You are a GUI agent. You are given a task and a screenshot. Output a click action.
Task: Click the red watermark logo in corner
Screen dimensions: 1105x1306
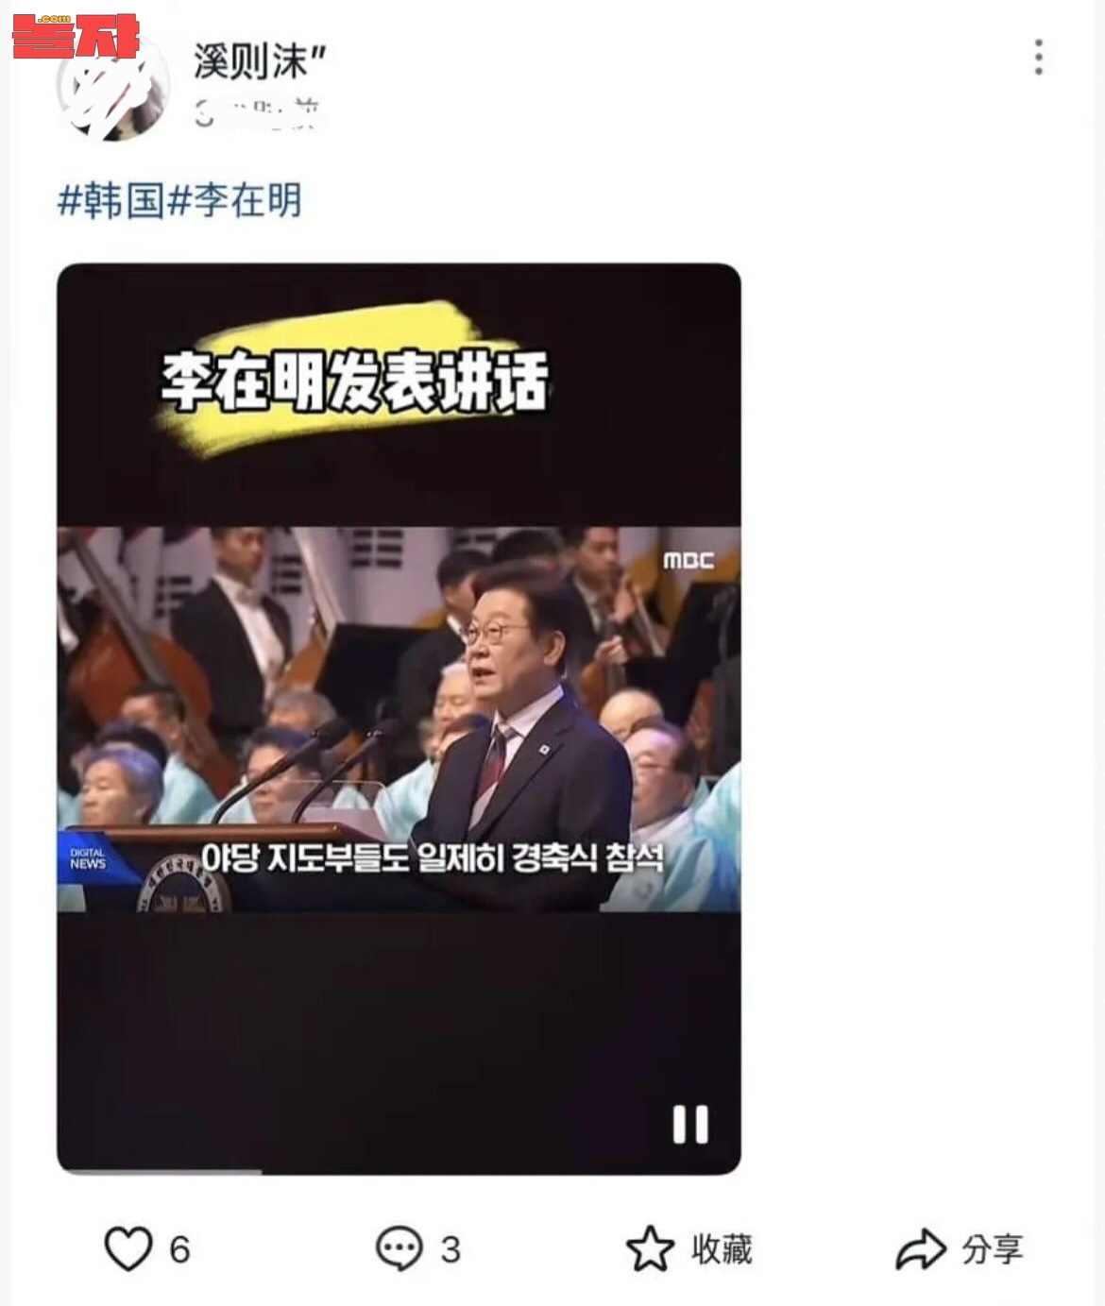76,36
